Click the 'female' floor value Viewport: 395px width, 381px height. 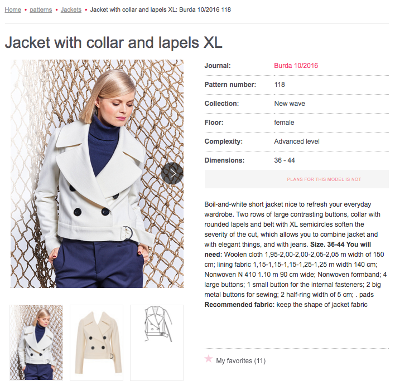pos(284,123)
